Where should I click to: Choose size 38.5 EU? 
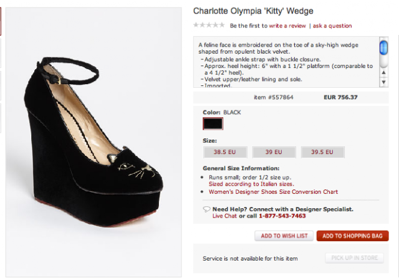(x=225, y=152)
